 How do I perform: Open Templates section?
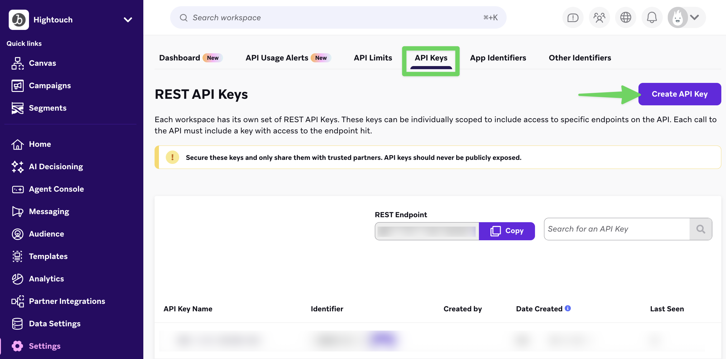pyautogui.click(x=40, y=256)
